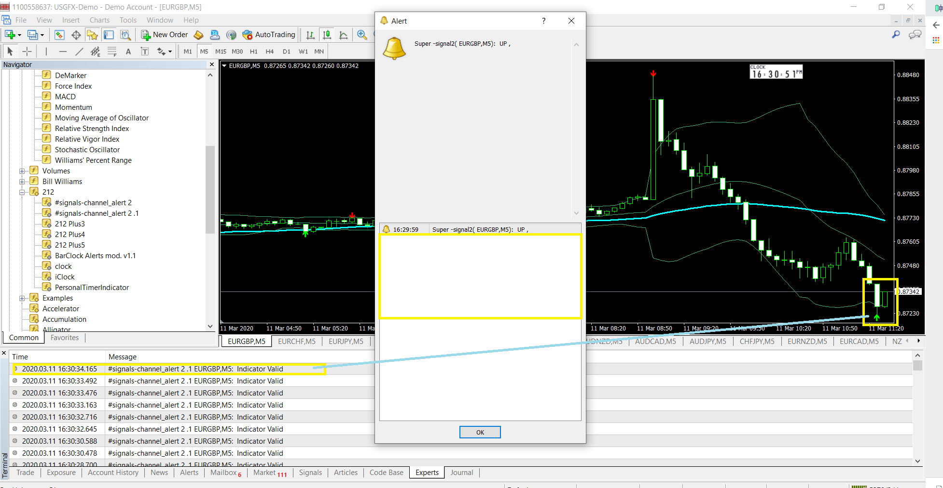Select the M15 timeframe button
Viewport: 943px width, 488px height.
click(x=221, y=52)
